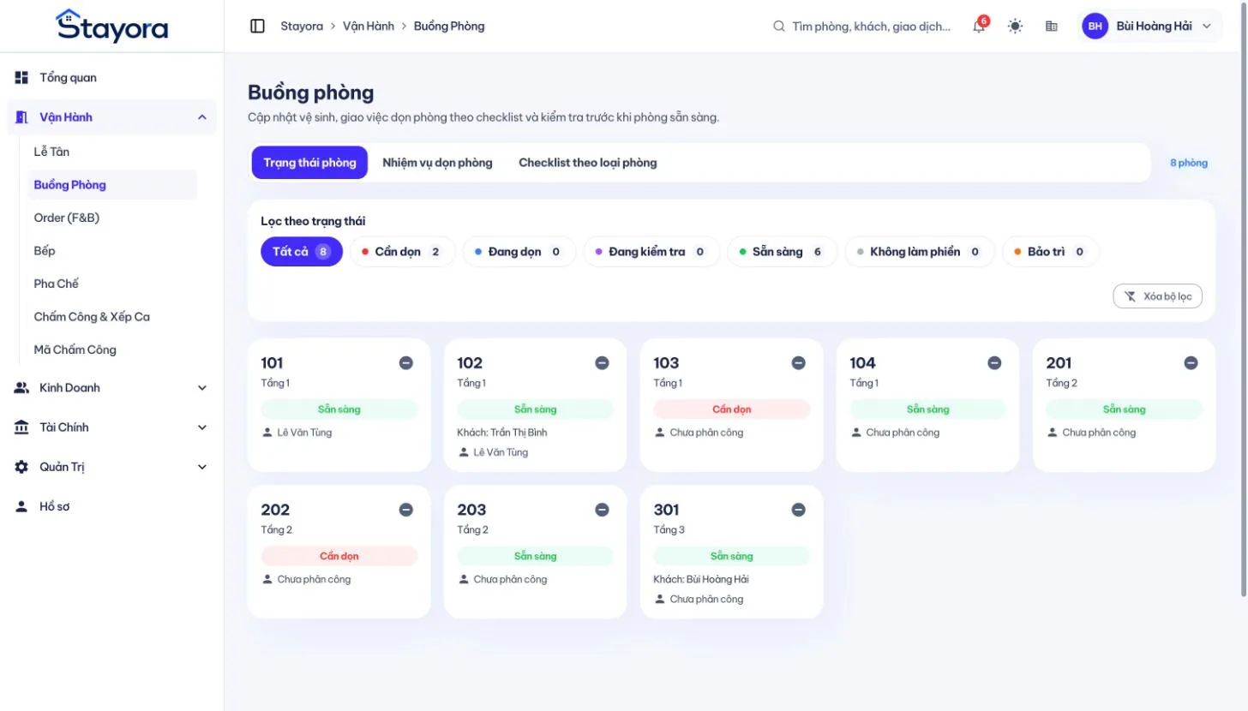Filter rooms by Tất cả
Viewport: 1248px width, 711px height.
[x=302, y=252]
